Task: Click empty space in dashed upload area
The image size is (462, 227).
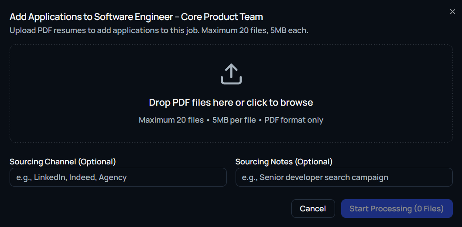Action: [x=87, y=87]
